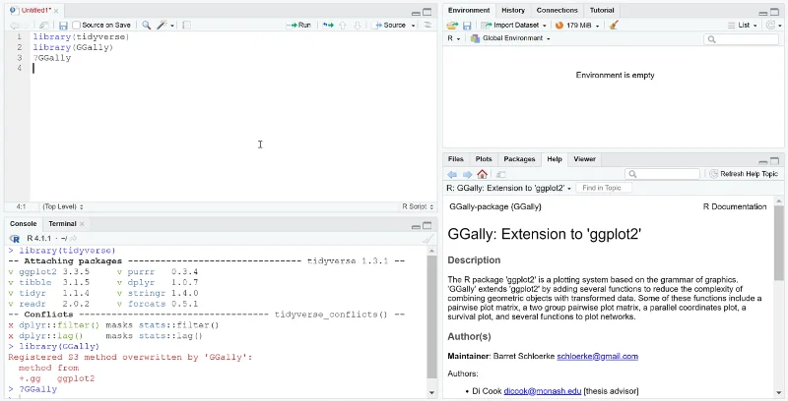Click the Console vertical scrollbar

tap(431, 316)
